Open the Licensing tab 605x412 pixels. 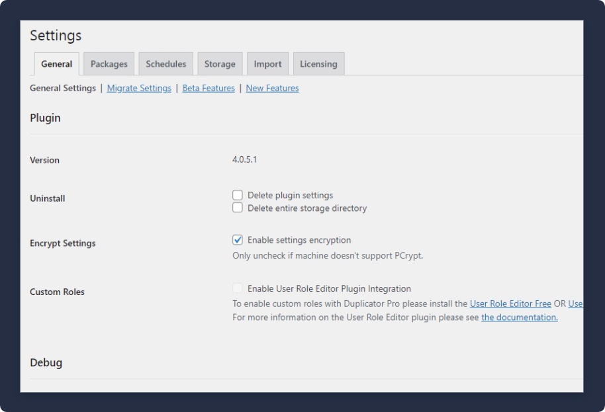[318, 64]
